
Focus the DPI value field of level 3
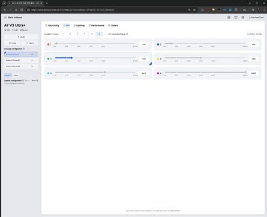pyautogui.click(x=144, y=59)
